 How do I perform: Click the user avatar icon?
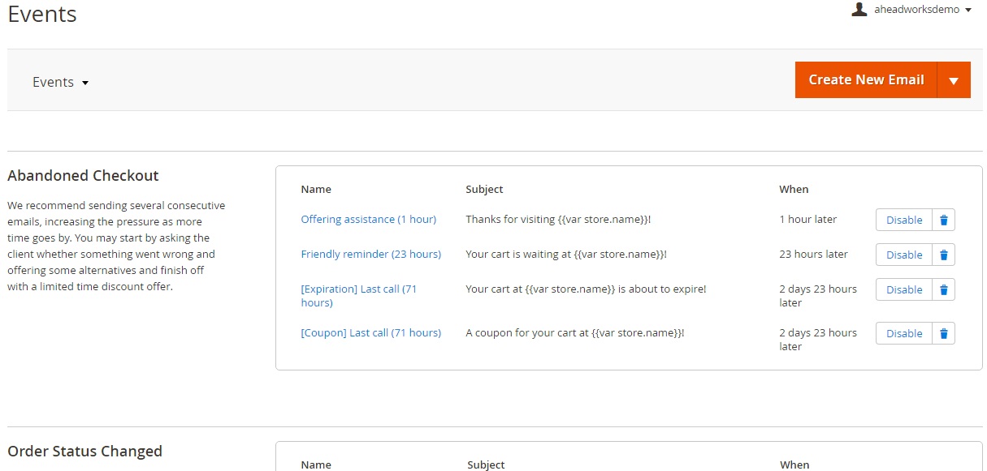tap(859, 10)
